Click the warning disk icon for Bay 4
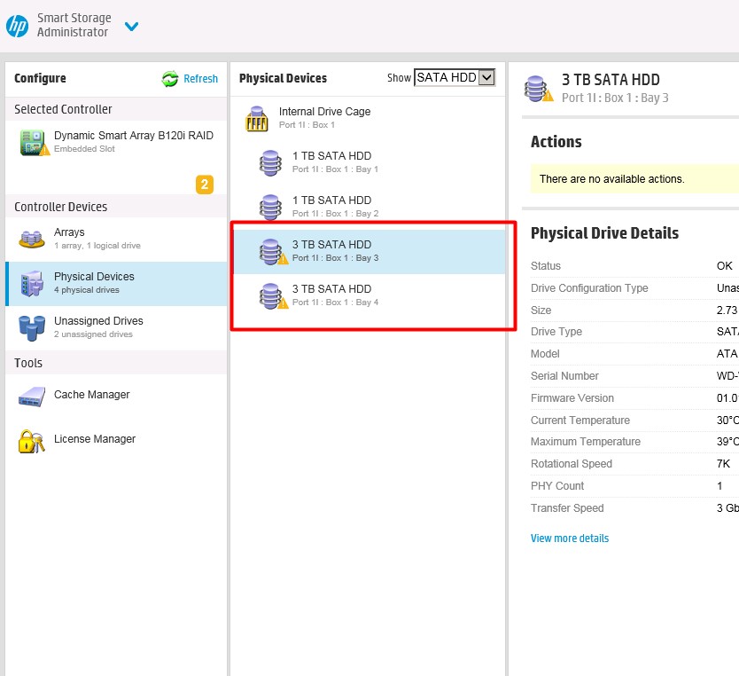This screenshot has width=739, height=676. (x=273, y=296)
